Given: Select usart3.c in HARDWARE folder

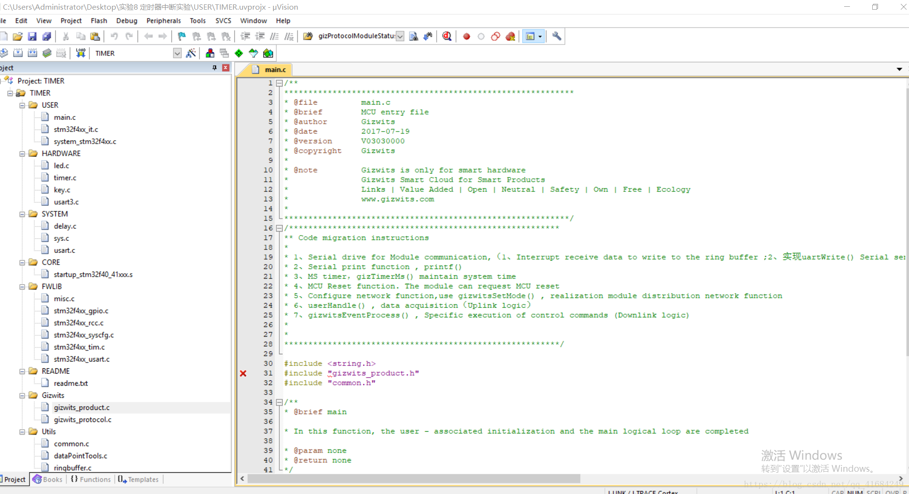Looking at the screenshot, I should 66,202.
